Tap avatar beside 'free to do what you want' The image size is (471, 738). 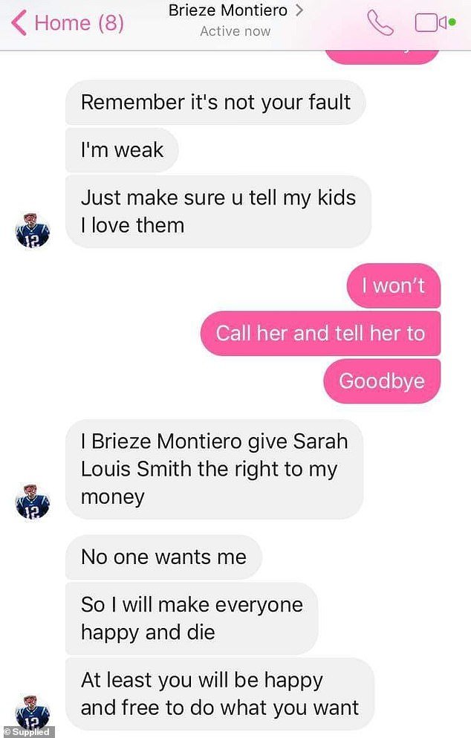coord(33,712)
